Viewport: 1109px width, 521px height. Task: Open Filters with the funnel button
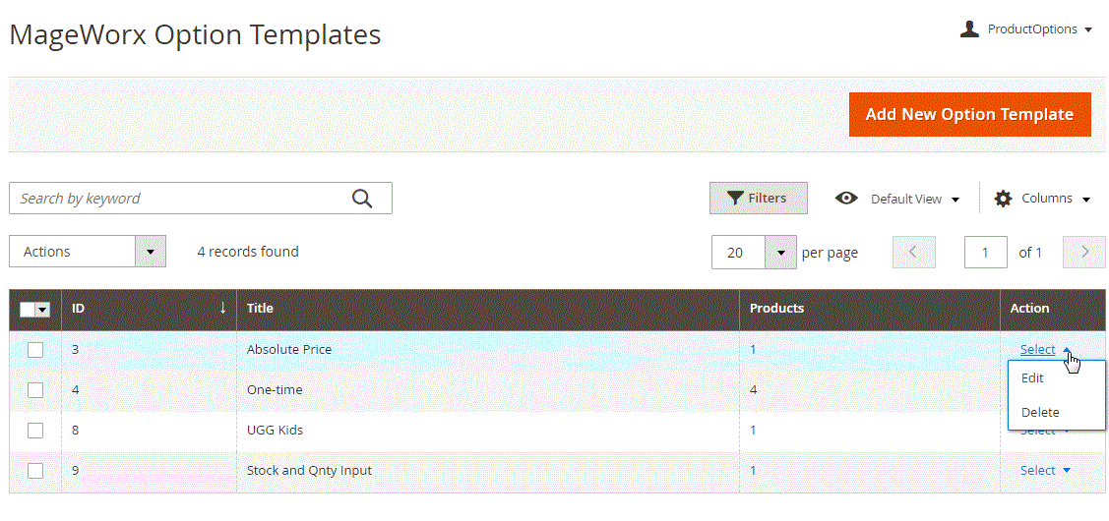click(x=758, y=199)
